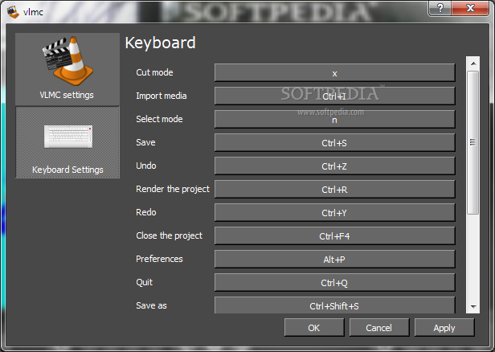
Task: Edit the Render the project Ctrl+R shortcut
Action: [x=334, y=190]
